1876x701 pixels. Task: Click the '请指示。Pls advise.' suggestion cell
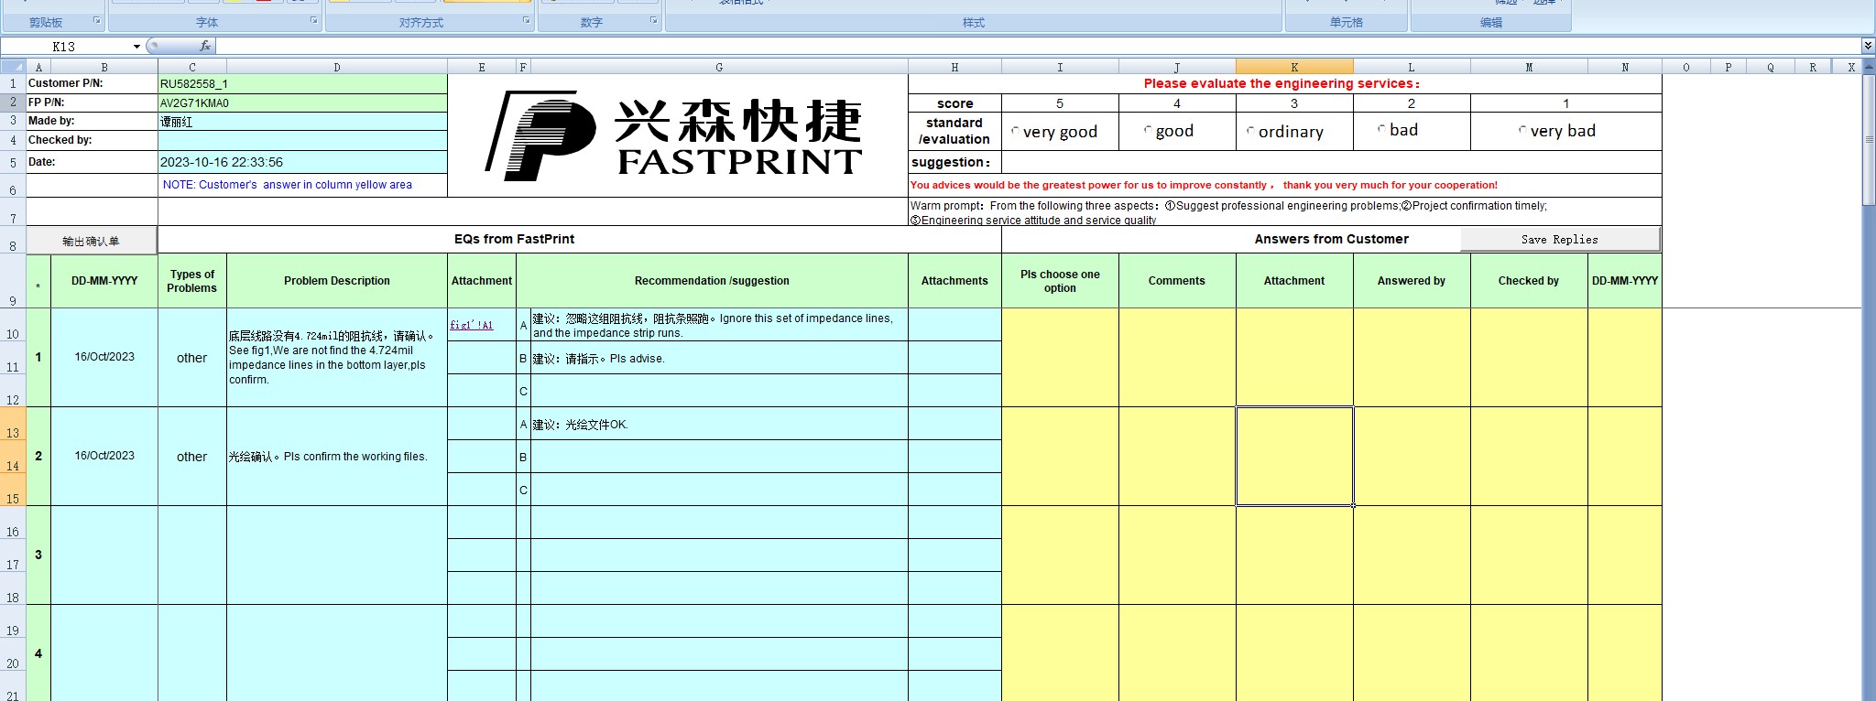pyautogui.click(x=719, y=358)
